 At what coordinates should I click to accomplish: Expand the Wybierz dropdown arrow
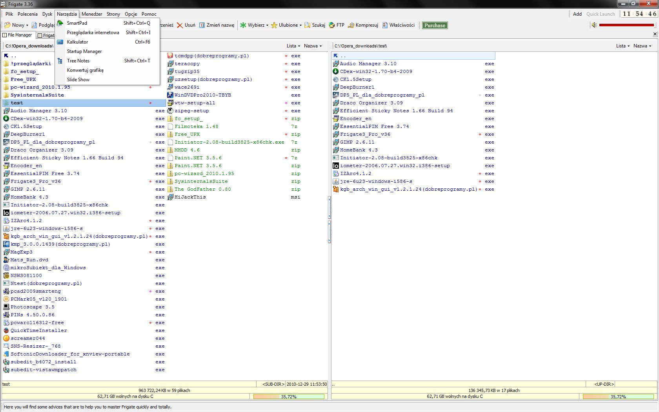click(x=267, y=25)
